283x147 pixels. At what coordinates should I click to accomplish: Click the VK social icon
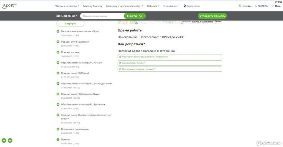pyautogui.click(x=4, y=141)
